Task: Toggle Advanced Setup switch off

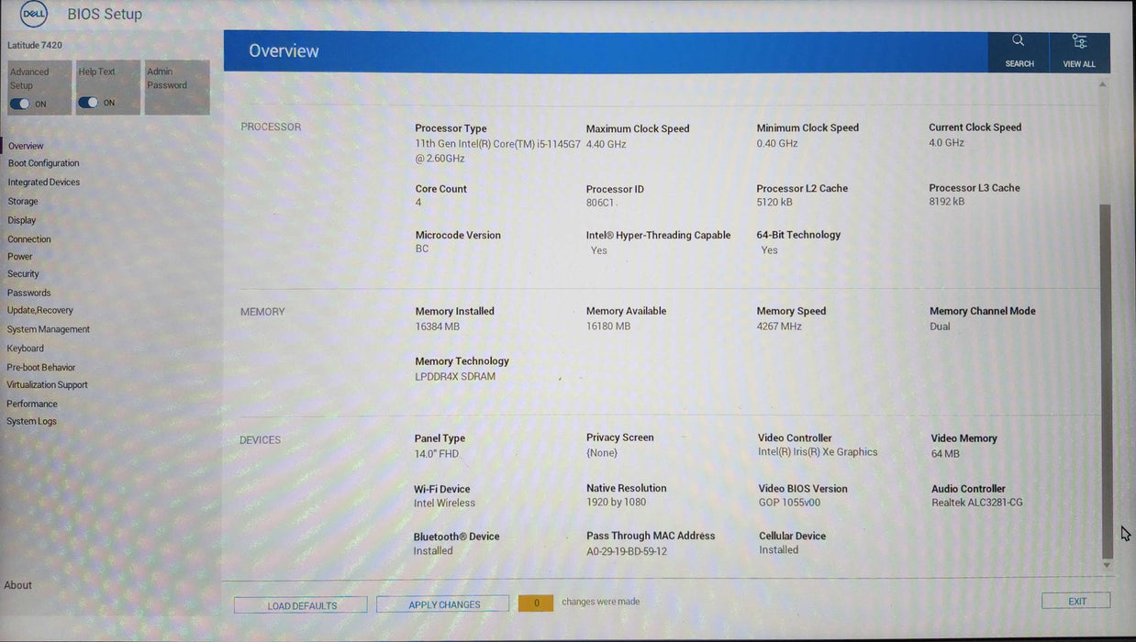Action: [20, 104]
